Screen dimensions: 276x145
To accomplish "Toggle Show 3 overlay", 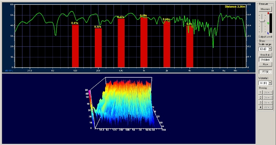I will point(268,102).
